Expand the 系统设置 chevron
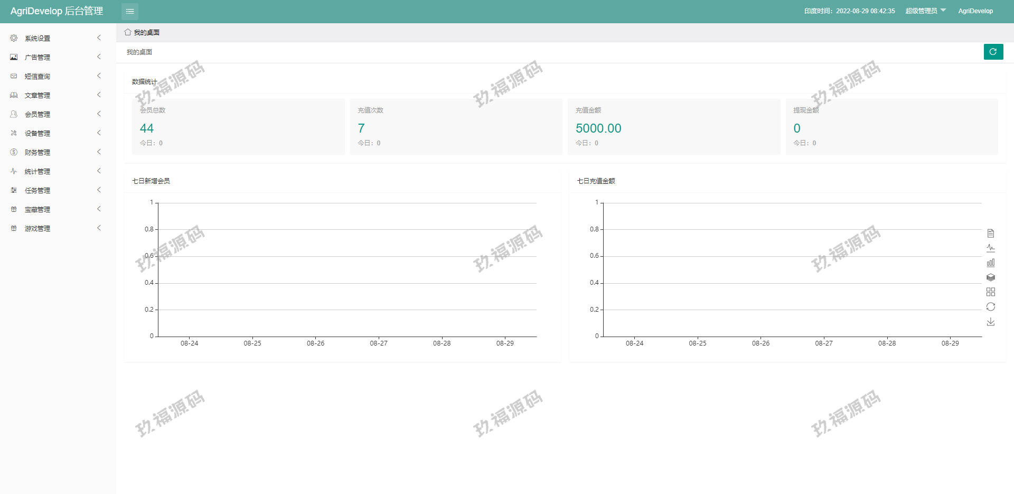 (x=99, y=38)
